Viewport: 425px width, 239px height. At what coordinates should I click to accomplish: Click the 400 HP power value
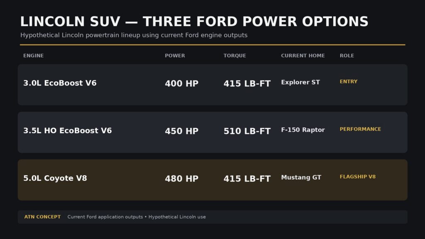tap(182, 83)
